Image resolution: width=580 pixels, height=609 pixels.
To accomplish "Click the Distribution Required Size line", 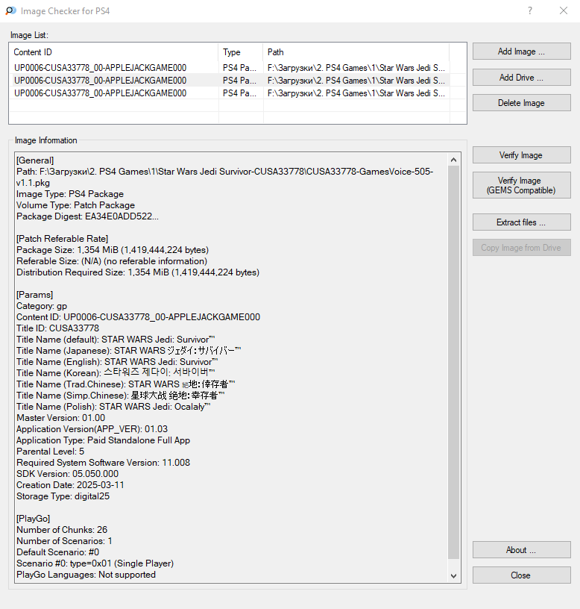I will click(x=138, y=272).
